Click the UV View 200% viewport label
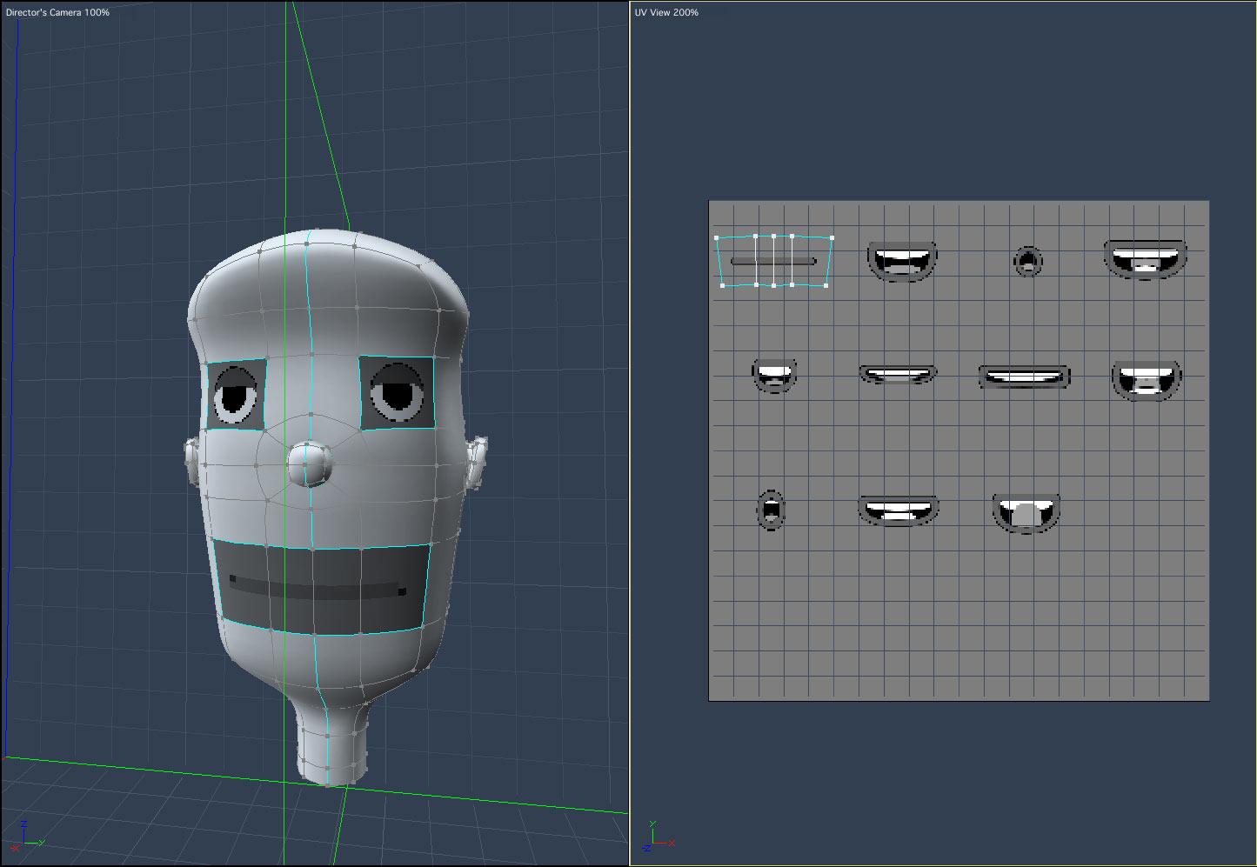Image resolution: width=1257 pixels, height=867 pixels. click(x=667, y=13)
